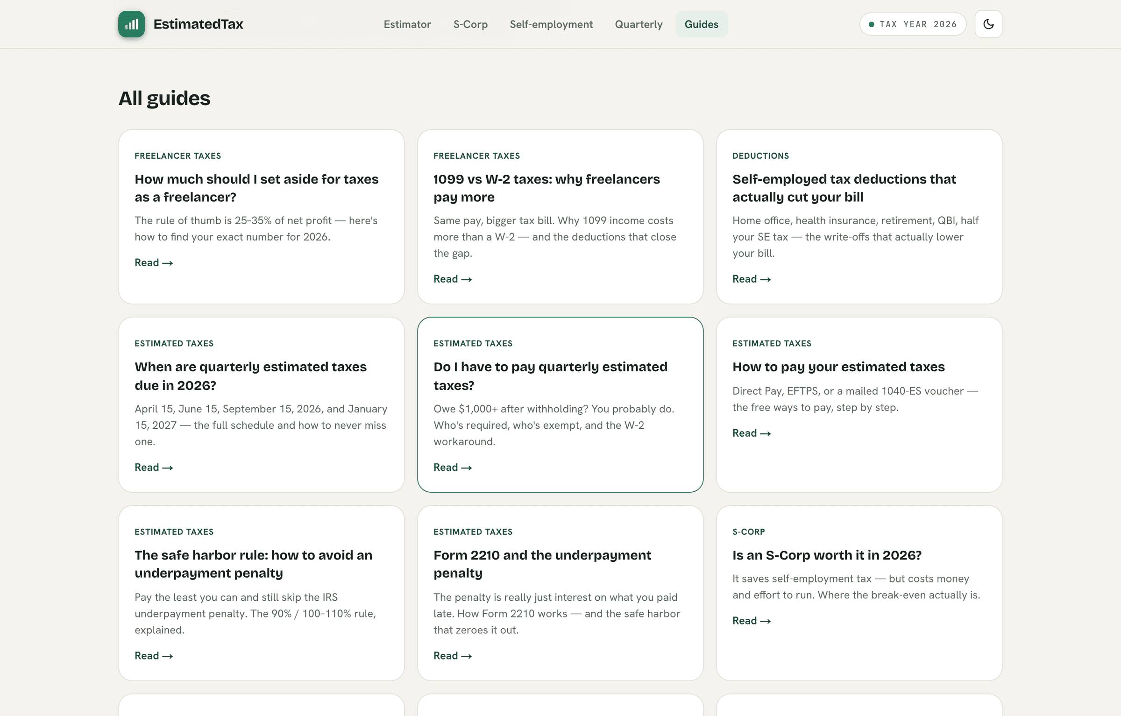This screenshot has width=1121, height=716.
Task: Select the Quarterly nav item
Action: (639, 24)
